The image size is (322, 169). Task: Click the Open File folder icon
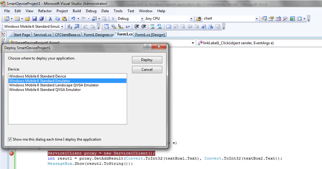pyautogui.click(x=27, y=19)
